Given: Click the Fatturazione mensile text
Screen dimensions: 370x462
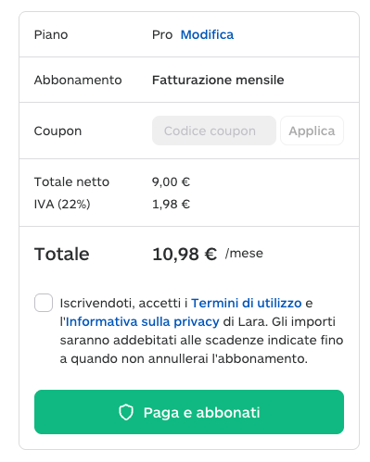Looking at the screenshot, I should (x=218, y=80).
